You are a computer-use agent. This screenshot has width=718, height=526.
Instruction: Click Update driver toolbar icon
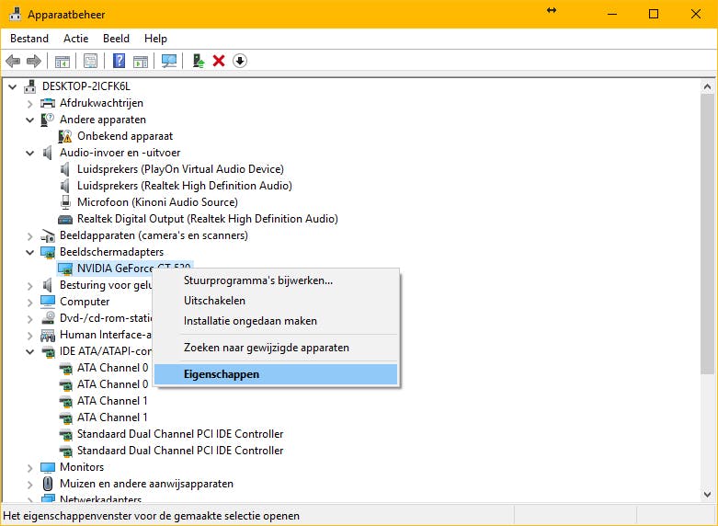(x=199, y=61)
